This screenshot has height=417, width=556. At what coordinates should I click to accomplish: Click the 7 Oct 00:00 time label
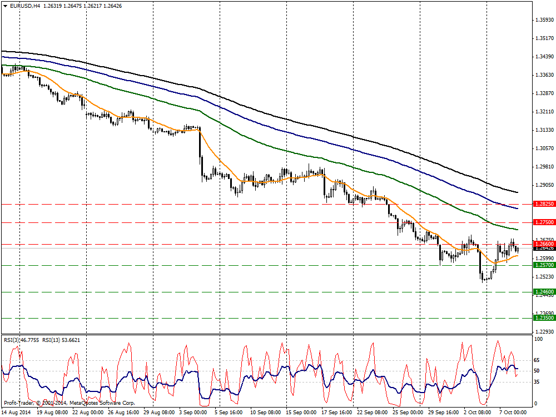click(x=513, y=413)
